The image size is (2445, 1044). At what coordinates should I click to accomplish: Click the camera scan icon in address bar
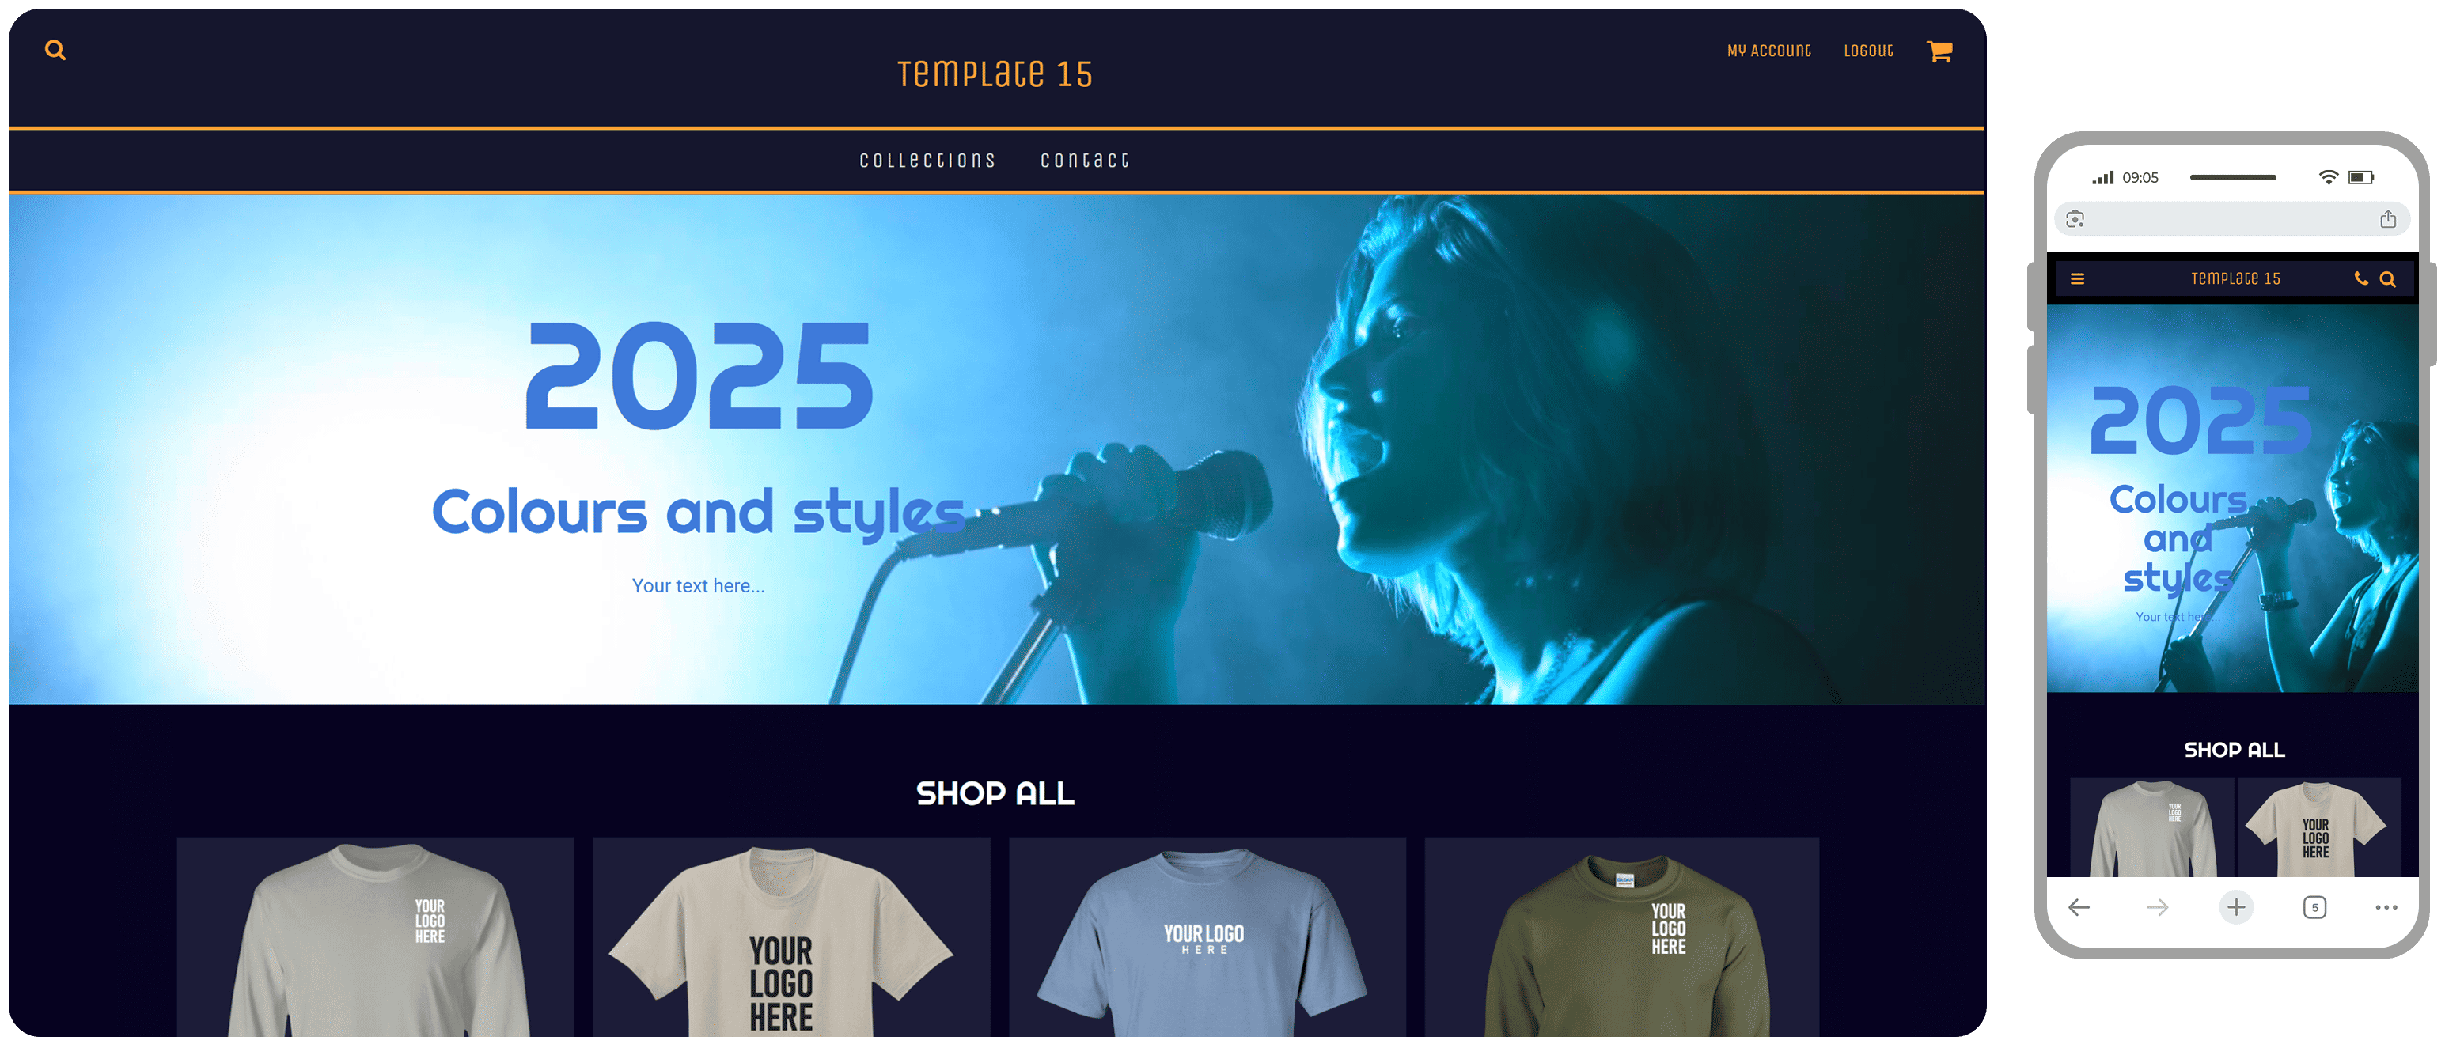pos(2075,219)
